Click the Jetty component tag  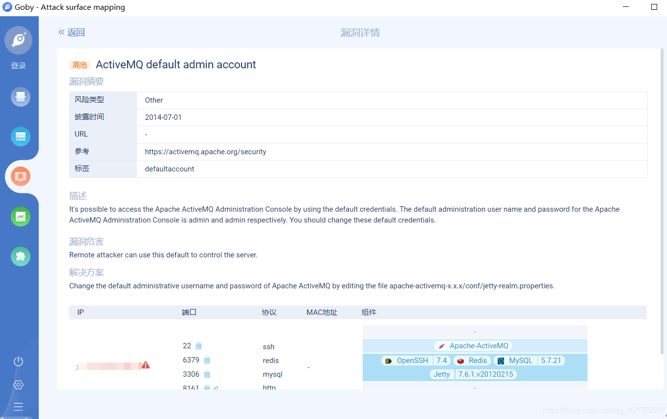point(442,374)
